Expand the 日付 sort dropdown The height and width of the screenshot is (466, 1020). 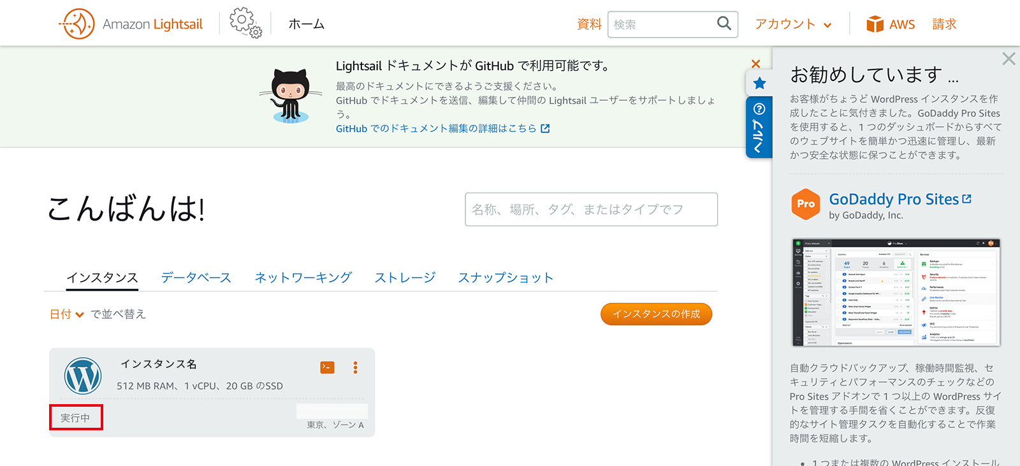tap(67, 314)
